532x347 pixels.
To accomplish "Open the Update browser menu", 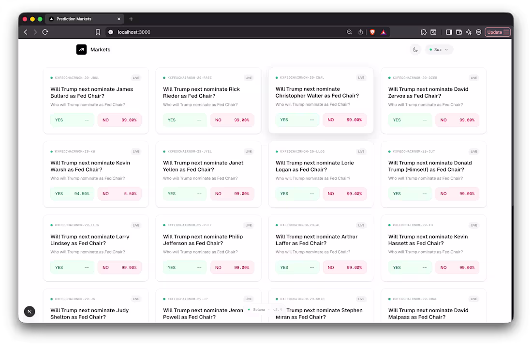I will (x=497, y=32).
